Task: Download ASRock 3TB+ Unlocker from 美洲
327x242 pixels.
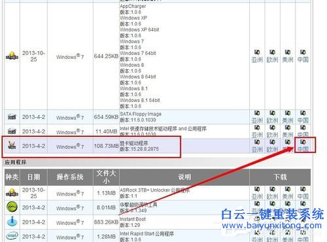Action: (288, 193)
